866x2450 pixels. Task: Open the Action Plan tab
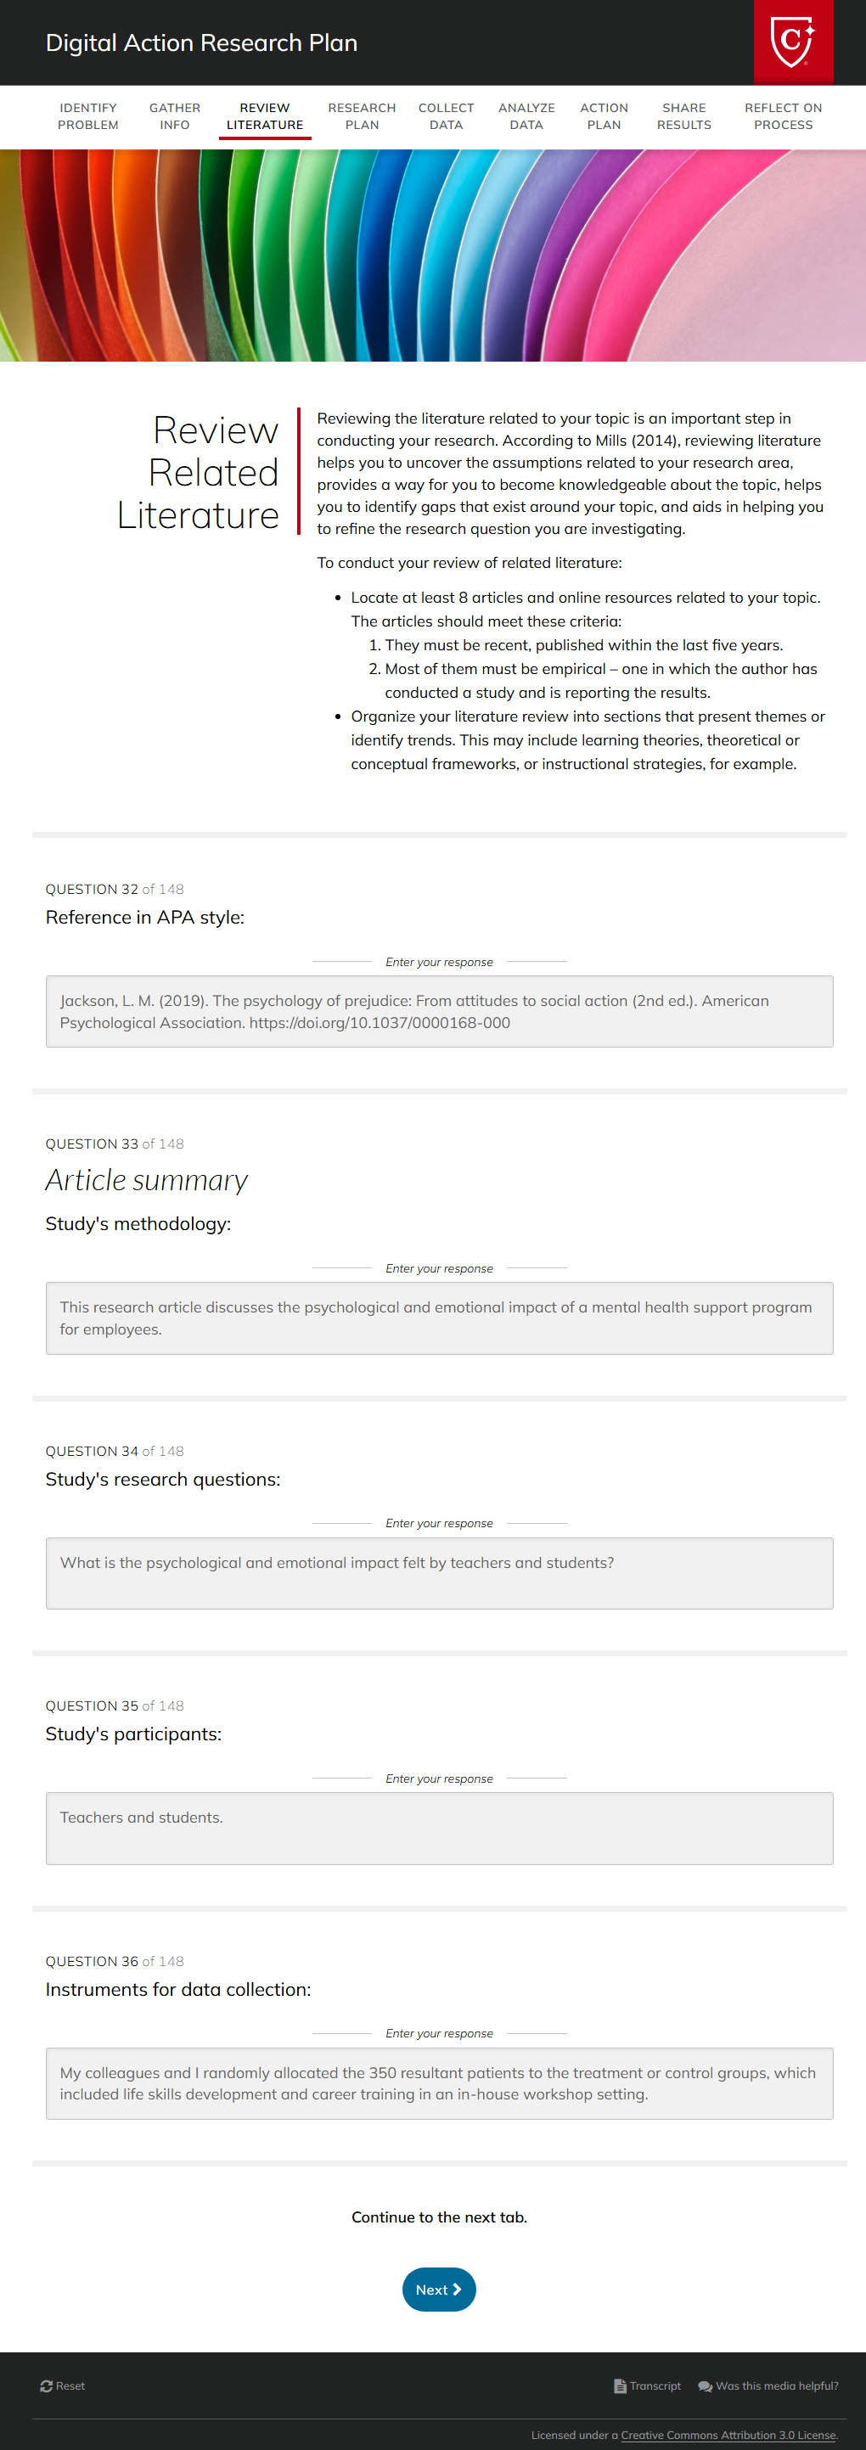[605, 116]
